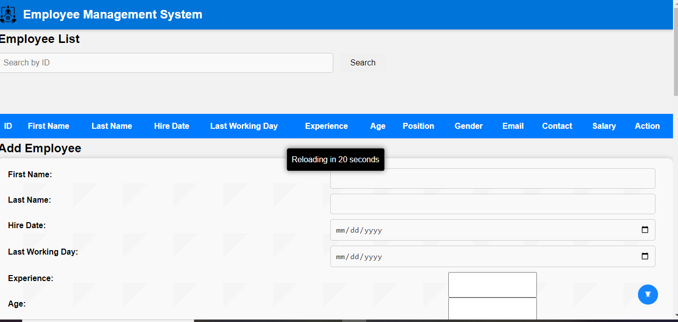Viewport: 678px width, 322px height.
Task: Click the Last Name form label
Action: (30, 200)
